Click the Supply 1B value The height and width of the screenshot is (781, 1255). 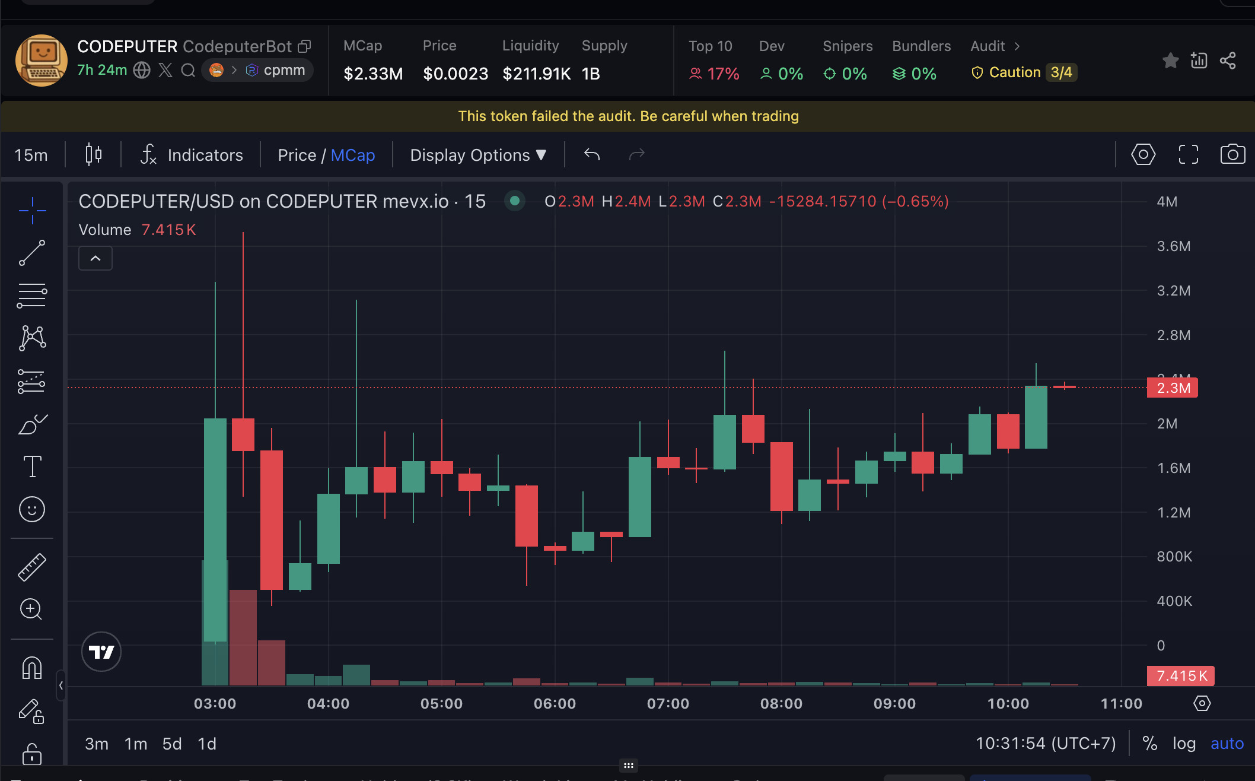click(x=591, y=74)
